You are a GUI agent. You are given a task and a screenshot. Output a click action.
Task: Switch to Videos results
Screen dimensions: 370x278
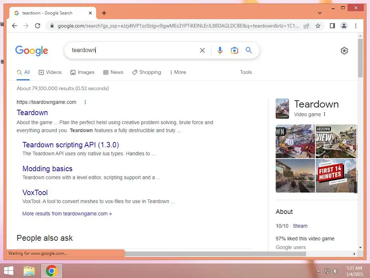tap(50, 72)
